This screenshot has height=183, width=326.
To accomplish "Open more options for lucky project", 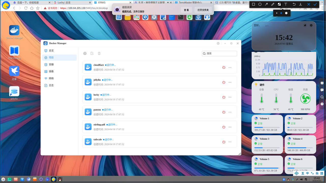I will pos(230,97).
